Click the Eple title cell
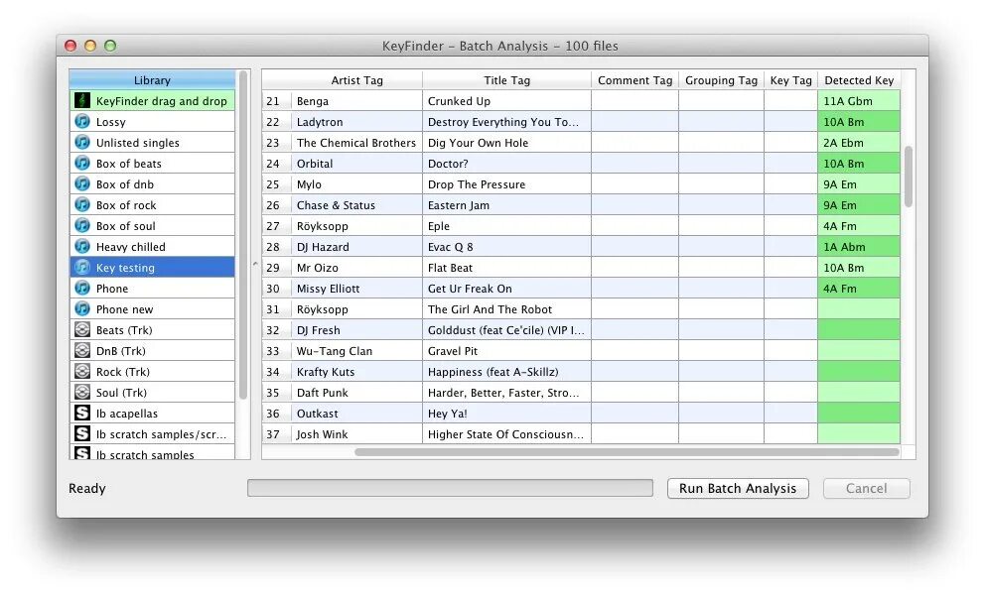The width and height of the screenshot is (985, 596). click(x=507, y=226)
